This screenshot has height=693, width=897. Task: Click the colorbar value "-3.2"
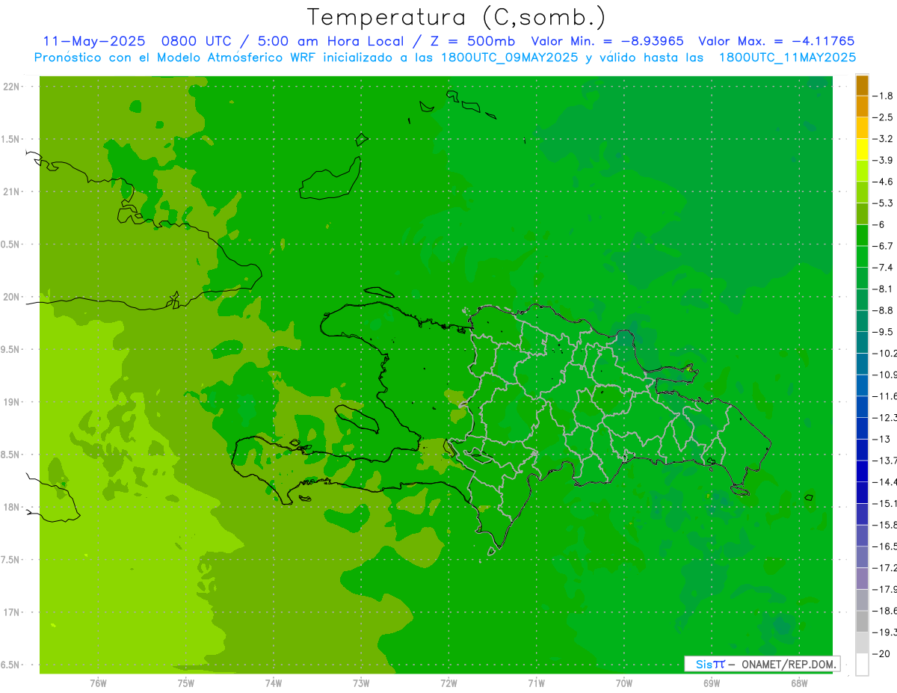883,139
